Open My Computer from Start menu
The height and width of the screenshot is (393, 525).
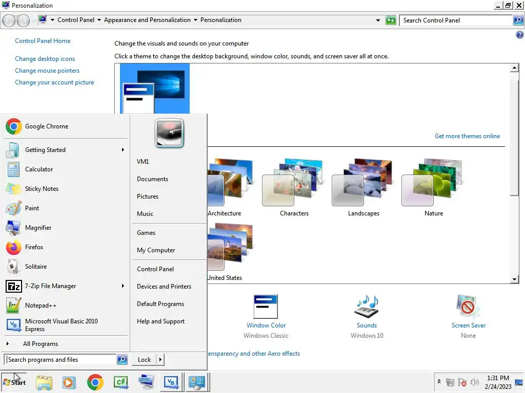[x=156, y=250]
